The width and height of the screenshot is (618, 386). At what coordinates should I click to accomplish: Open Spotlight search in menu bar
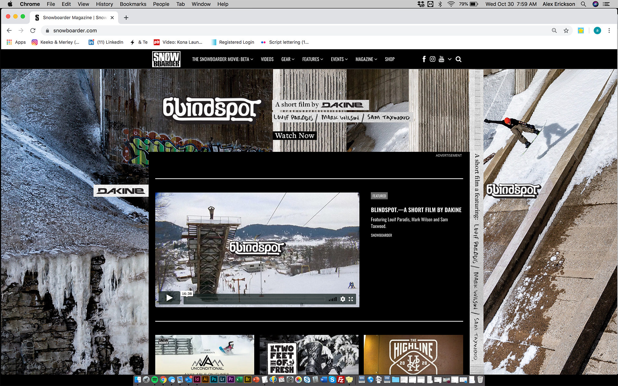(x=583, y=4)
